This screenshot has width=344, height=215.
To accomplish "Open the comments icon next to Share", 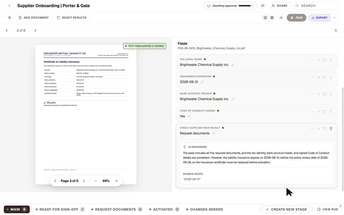I will 263,6.
